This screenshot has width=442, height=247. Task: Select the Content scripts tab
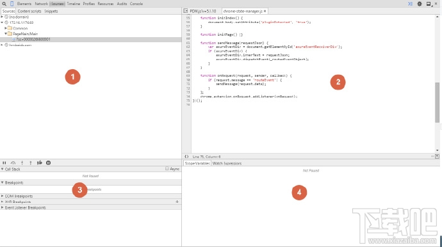pos(29,12)
